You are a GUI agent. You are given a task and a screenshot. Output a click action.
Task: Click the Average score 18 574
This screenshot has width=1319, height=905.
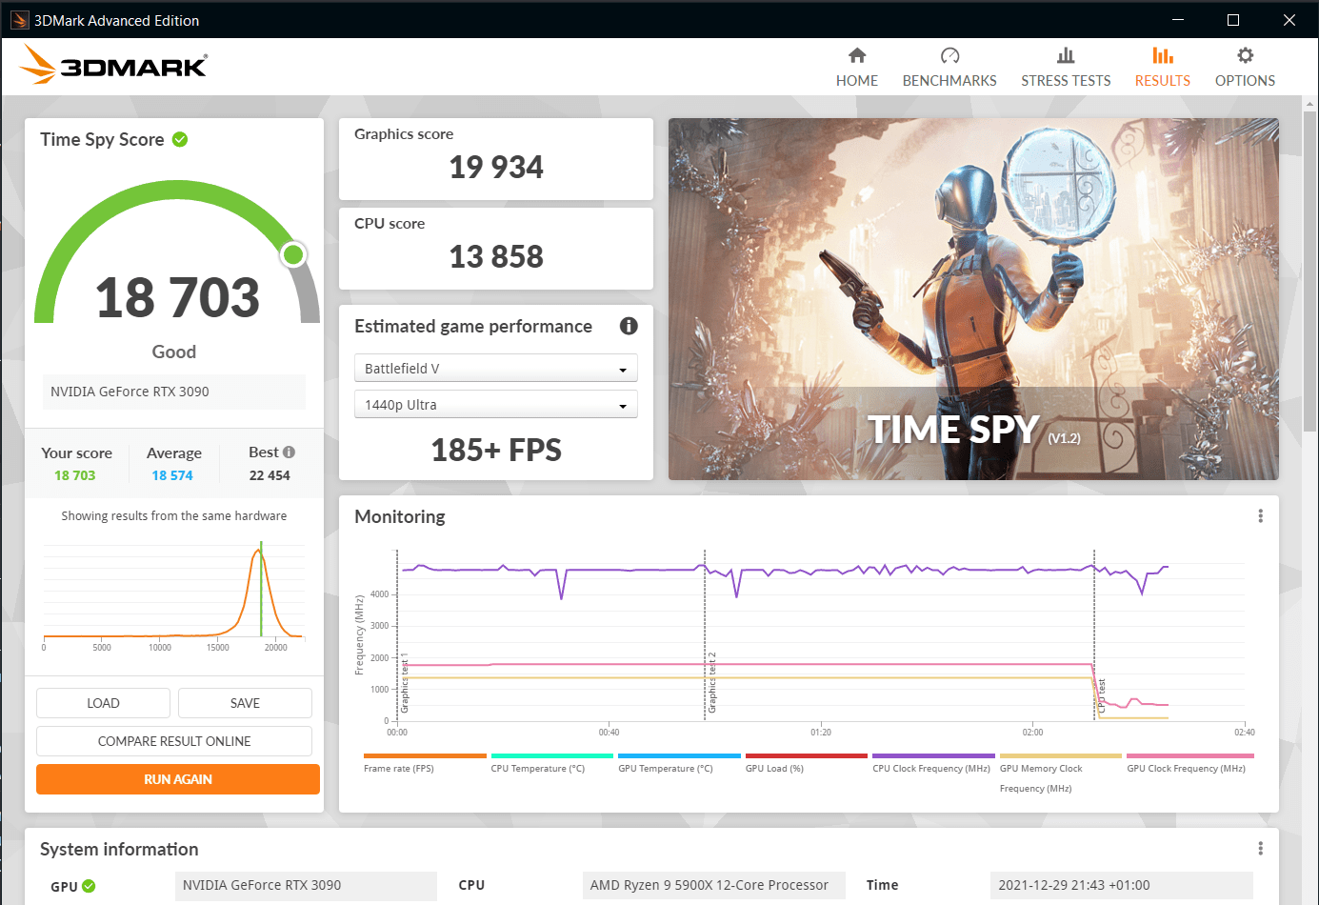click(172, 475)
